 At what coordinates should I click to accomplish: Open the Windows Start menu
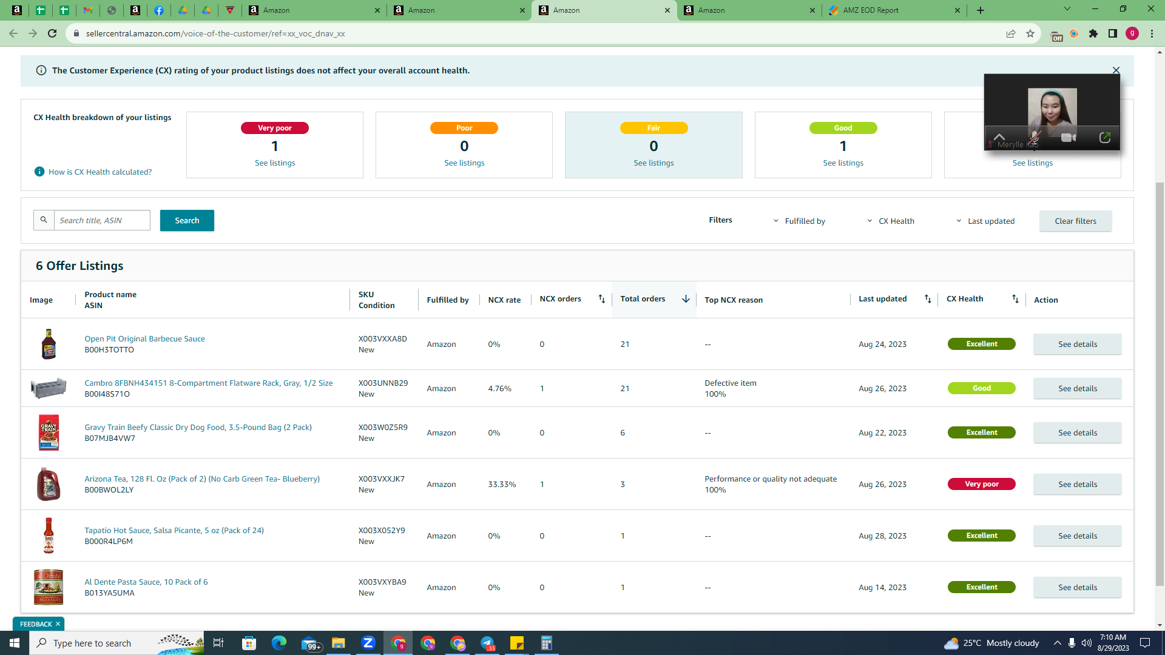click(15, 643)
